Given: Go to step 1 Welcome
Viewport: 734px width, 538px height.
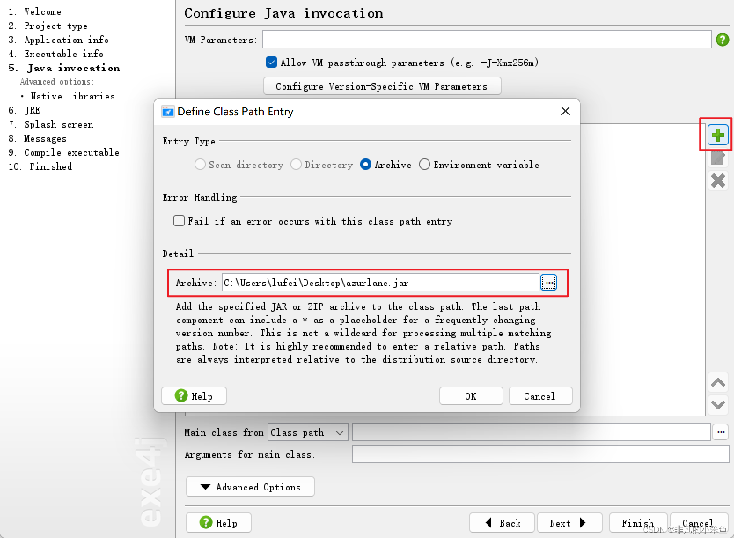Looking at the screenshot, I should point(35,12).
